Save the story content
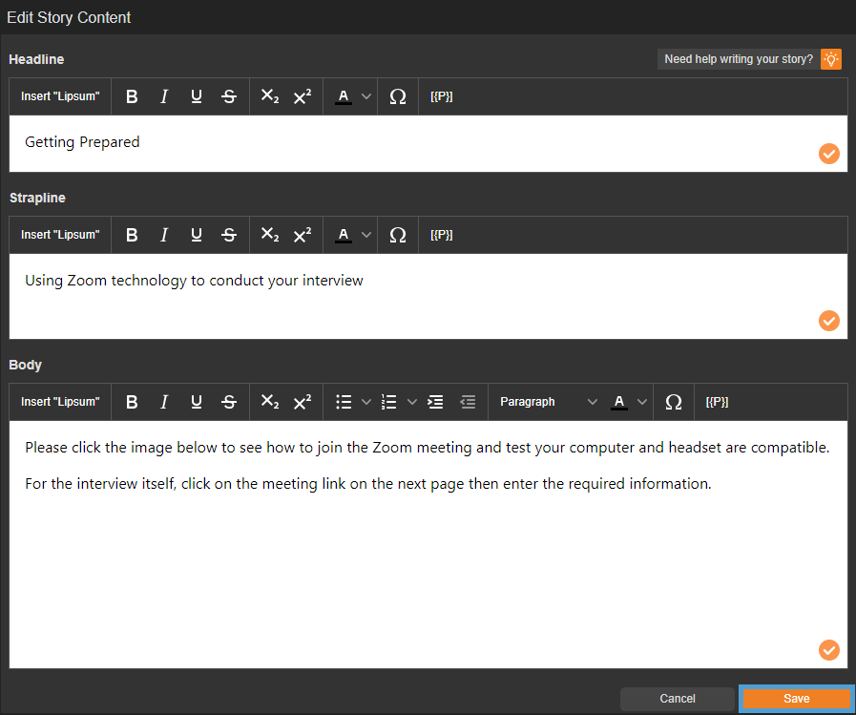The width and height of the screenshot is (856, 715). pyautogui.click(x=796, y=699)
